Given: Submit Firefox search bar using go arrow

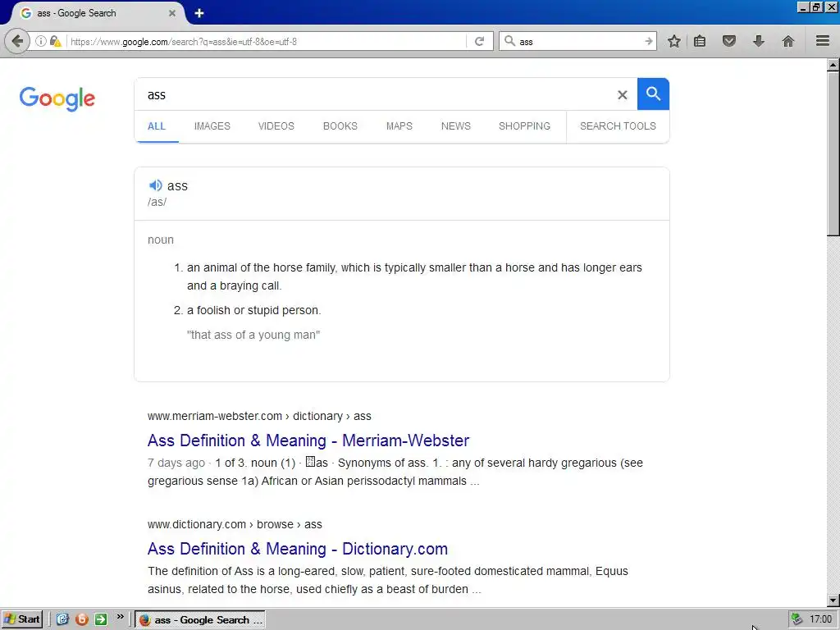Looking at the screenshot, I should pos(648,41).
